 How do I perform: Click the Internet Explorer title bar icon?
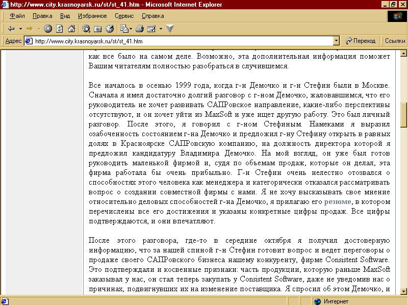tap(5, 5)
